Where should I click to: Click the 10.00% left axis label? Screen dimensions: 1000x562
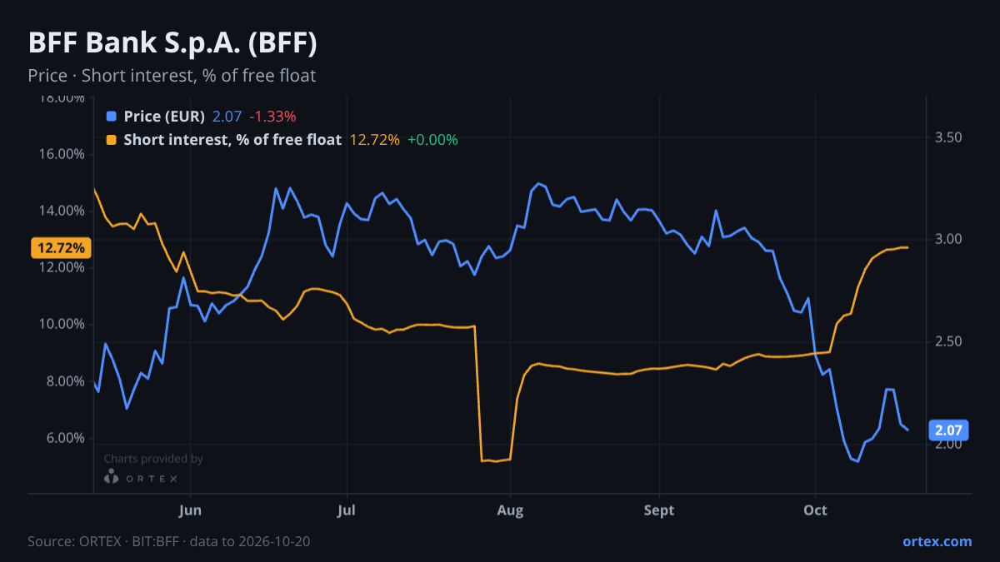point(61,325)
